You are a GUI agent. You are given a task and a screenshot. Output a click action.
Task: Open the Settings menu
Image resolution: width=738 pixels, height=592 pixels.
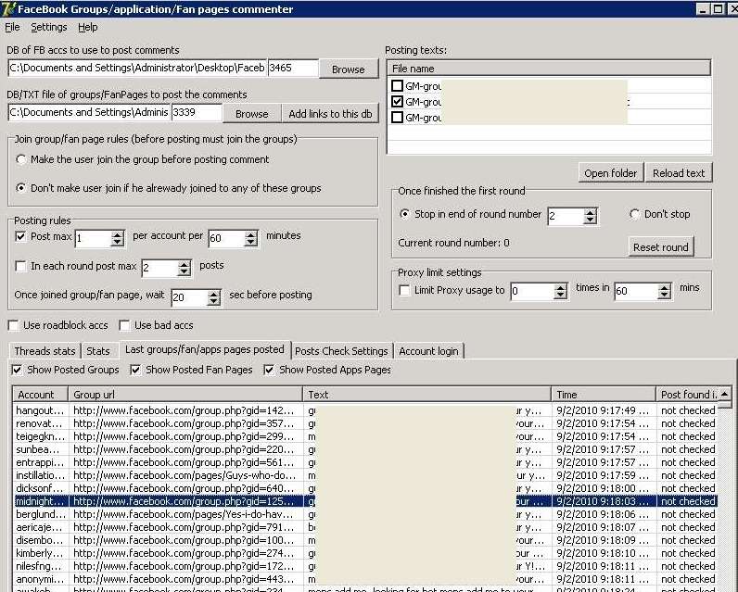pos(49,27)
